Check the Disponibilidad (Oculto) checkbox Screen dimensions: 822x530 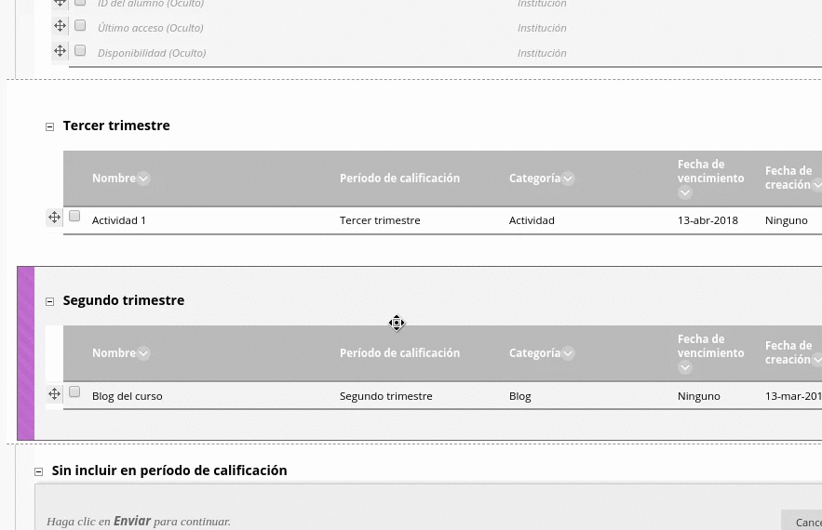[80, 51]
